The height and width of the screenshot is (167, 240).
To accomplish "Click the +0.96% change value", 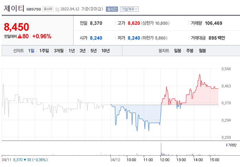I will (42, 36).
